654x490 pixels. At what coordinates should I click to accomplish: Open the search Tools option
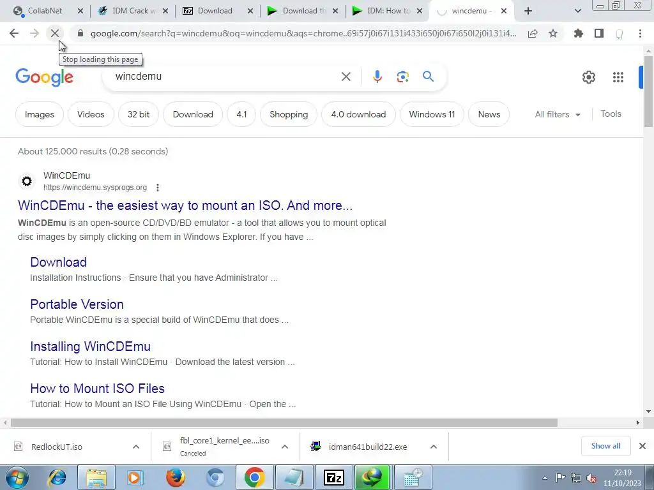point(611,114)
